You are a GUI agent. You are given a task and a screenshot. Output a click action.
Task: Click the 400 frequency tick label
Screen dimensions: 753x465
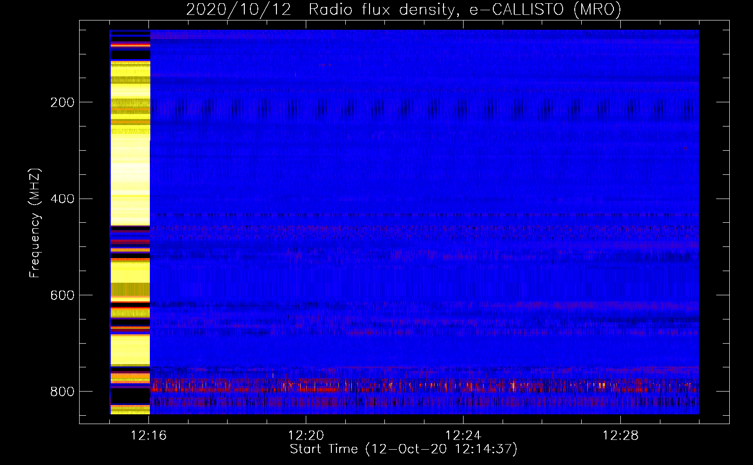click(x=62, y=199)
